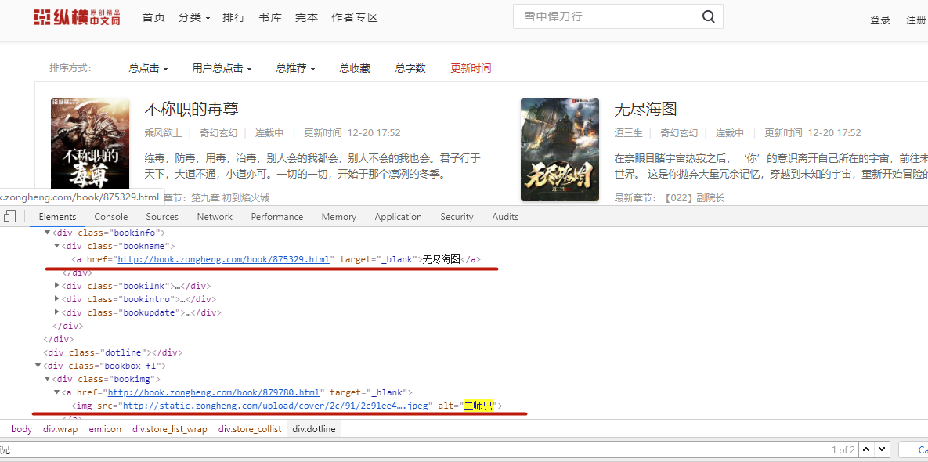Click the Zongheng site logo
The width and height of the screenshot is (928, 462).
78,18
